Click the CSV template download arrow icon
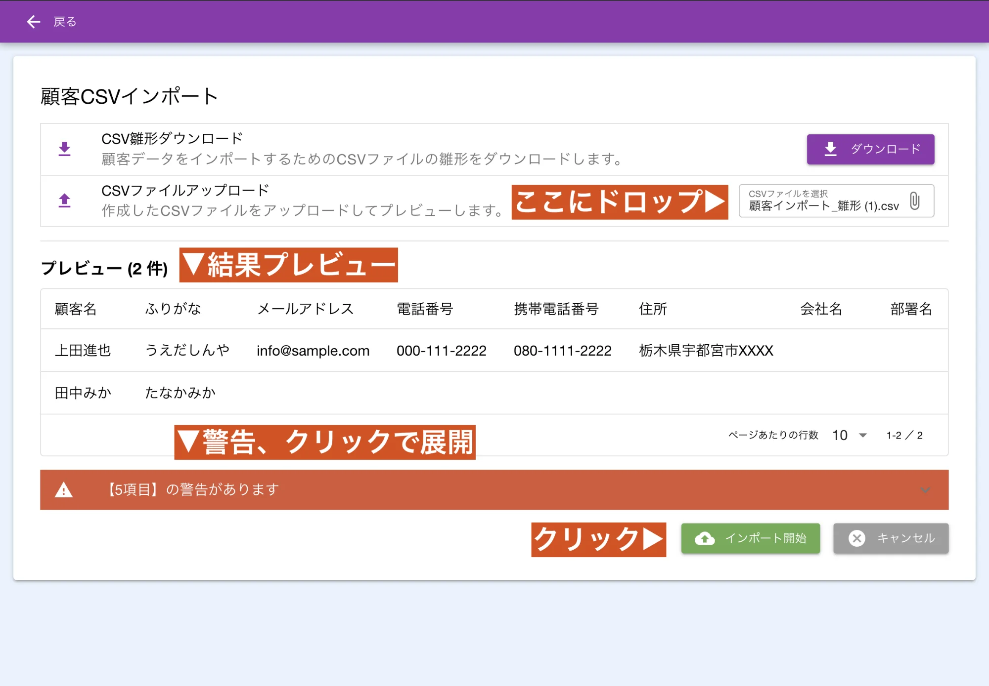 pyautogui.click(x=64, y=149)
